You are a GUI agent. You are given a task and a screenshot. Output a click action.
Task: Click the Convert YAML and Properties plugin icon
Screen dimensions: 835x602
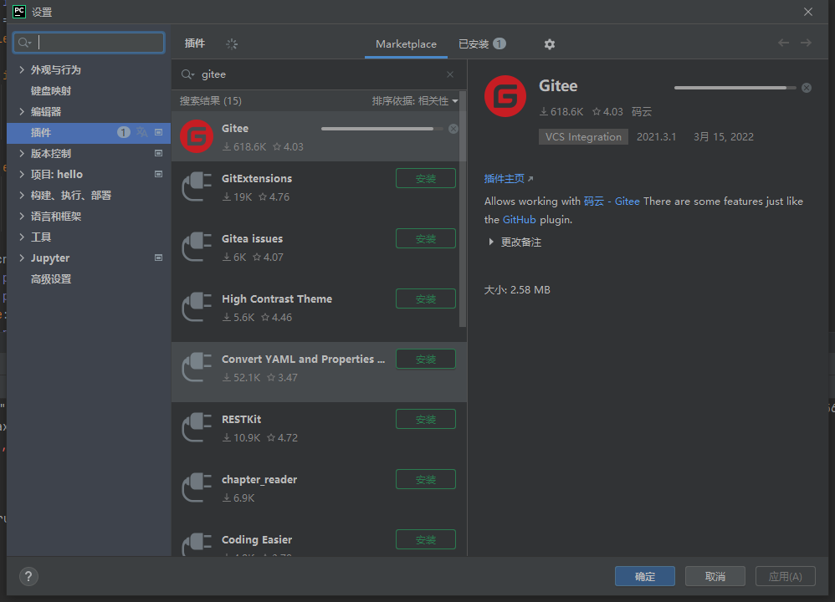pos(197,367)
